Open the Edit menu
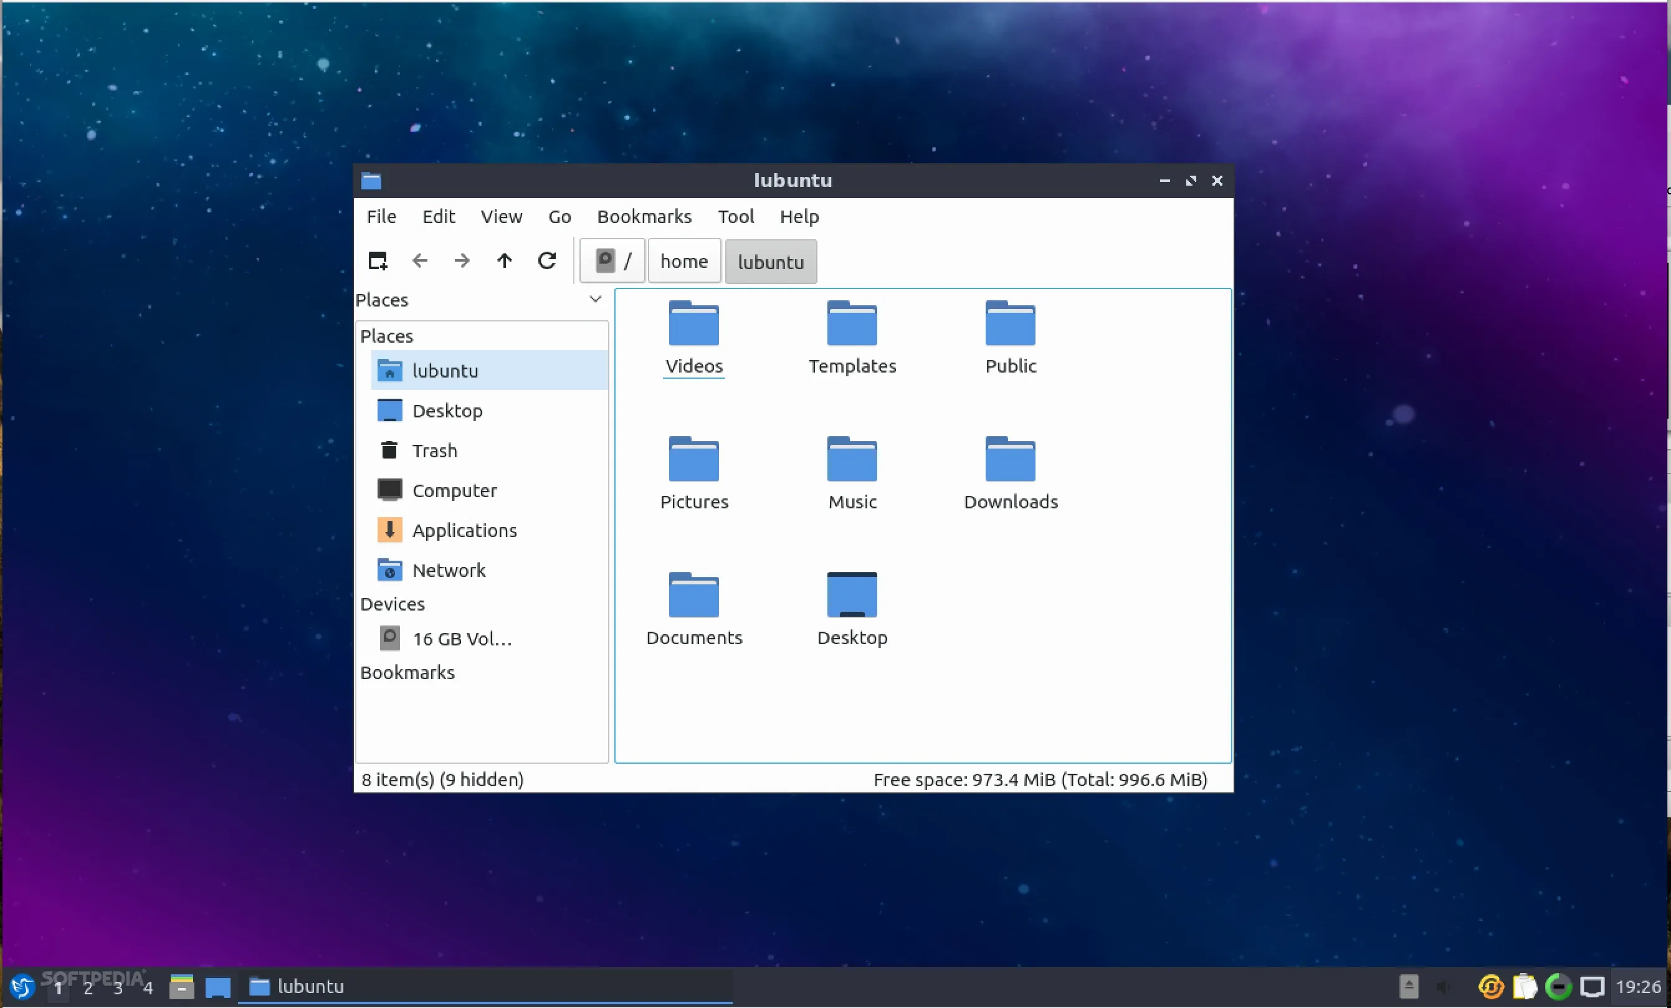 tap(438, 216)
